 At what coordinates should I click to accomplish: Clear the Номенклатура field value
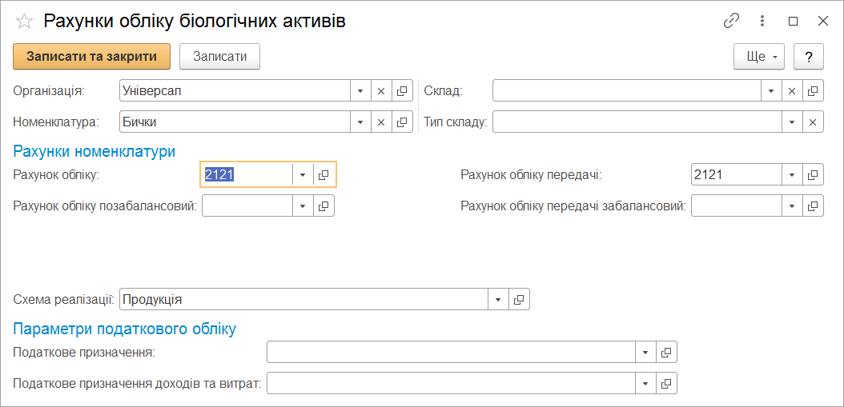[x=381, y=122]
